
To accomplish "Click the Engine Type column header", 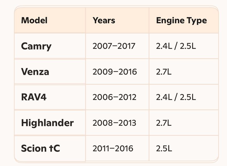I will point(181,20).
